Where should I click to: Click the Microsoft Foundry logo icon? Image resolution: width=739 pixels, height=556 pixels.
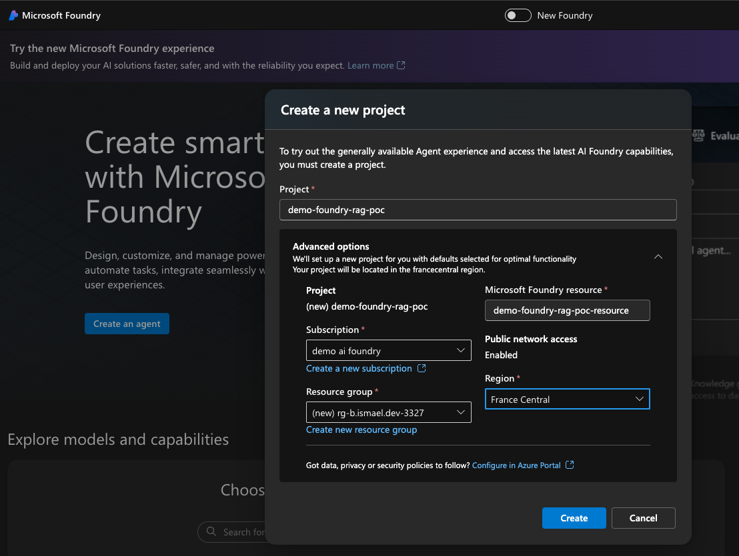pos(12,15)
